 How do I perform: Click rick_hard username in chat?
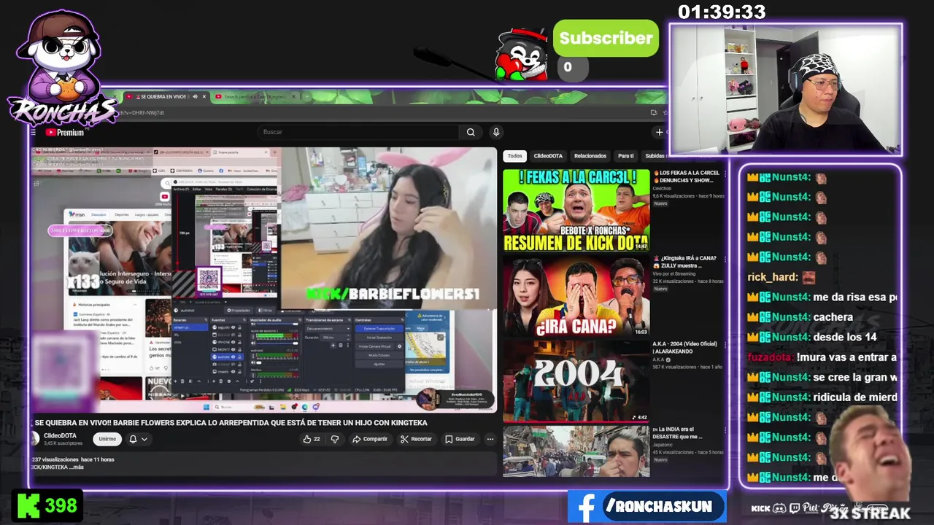pos(773,277)
